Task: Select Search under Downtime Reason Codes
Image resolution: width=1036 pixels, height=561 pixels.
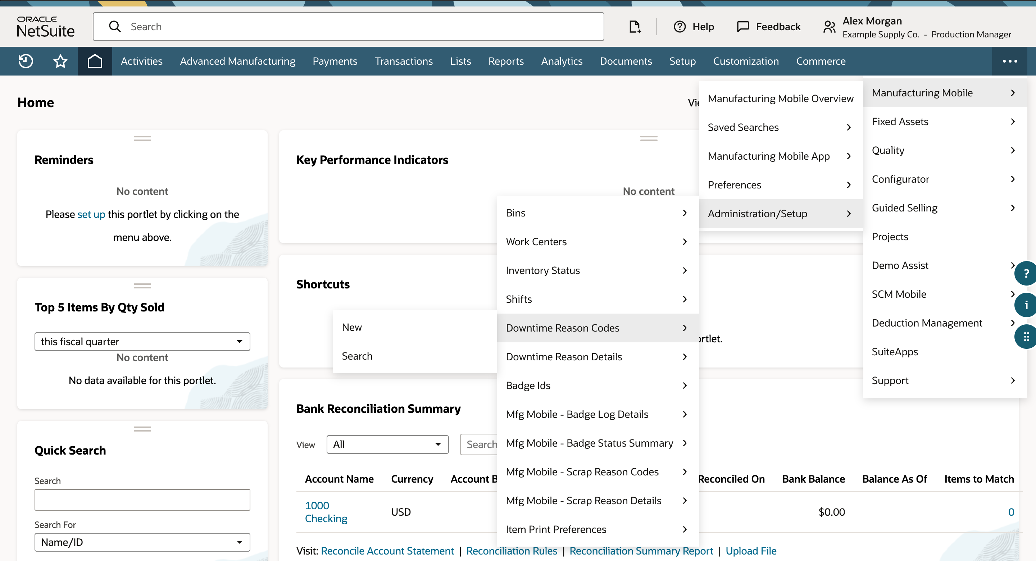Action: pos(415,356)
